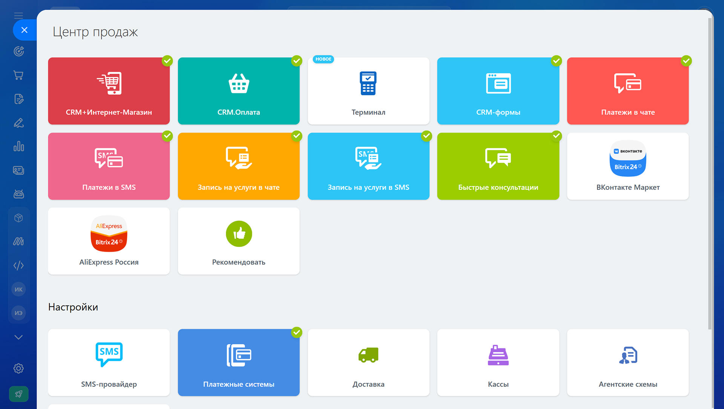Click the vertical scrollbar of the panel
Screen dimensions: 724x409
(710, 173)
